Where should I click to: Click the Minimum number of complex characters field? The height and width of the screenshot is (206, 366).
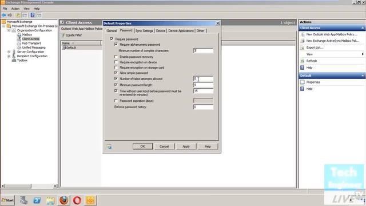pyautogui.click(x=203, y=50)
